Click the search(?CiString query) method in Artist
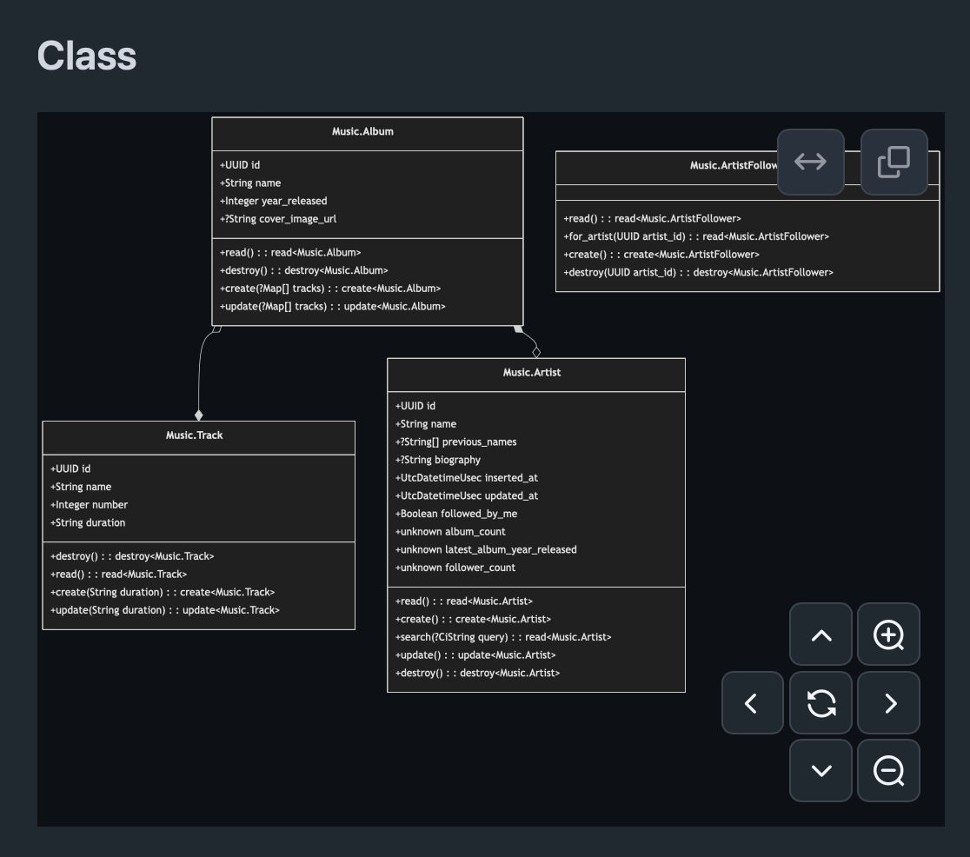The width and height of the screenshot is (970, 857). tap(503, 637)
